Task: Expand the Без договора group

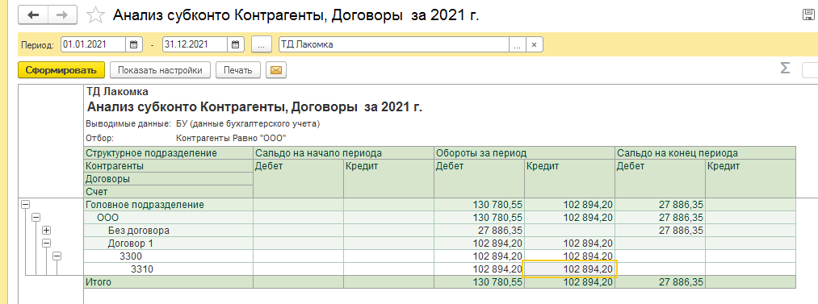Action: click(46, 230)
